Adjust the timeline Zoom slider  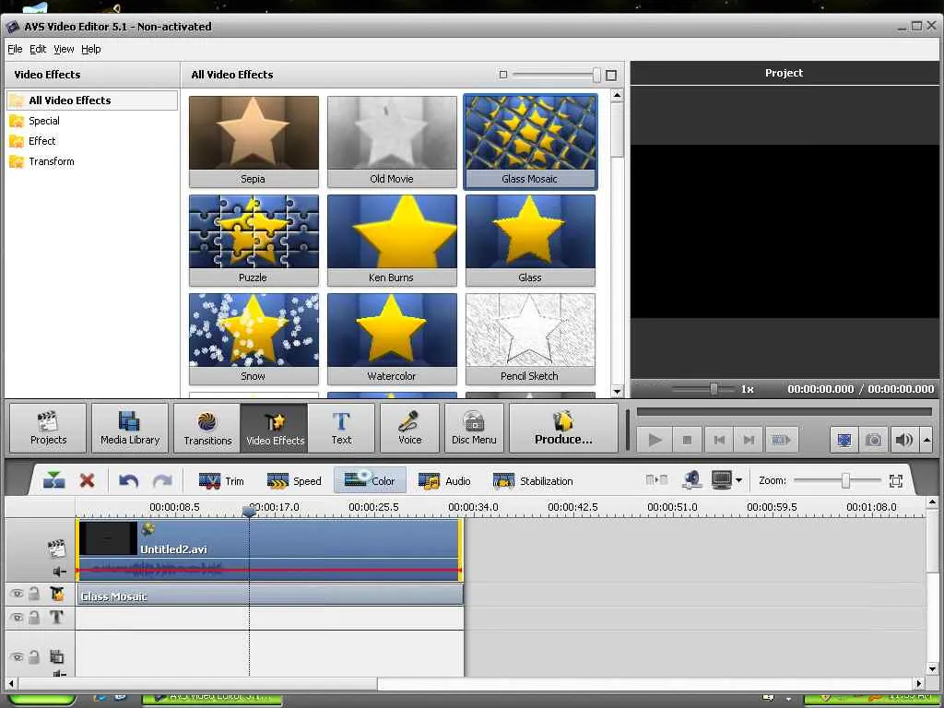tap(845, 480)
